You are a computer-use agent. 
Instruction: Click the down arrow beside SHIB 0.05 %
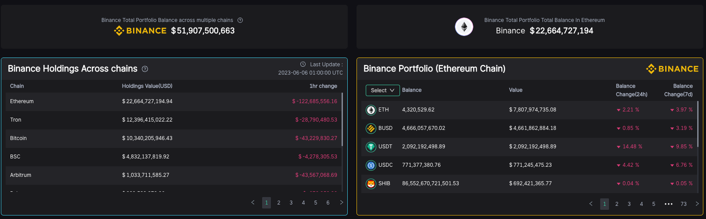672,184
